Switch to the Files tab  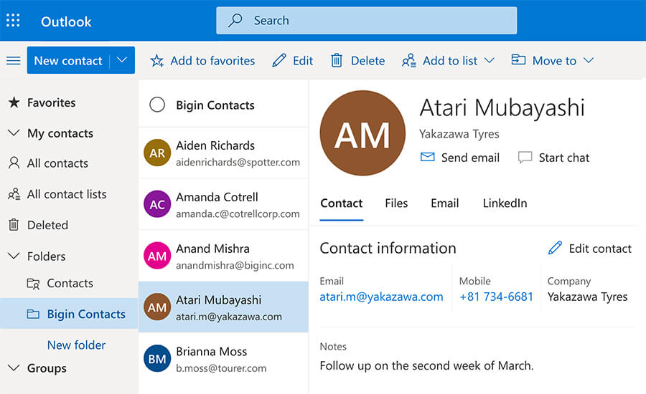point(396,203)
